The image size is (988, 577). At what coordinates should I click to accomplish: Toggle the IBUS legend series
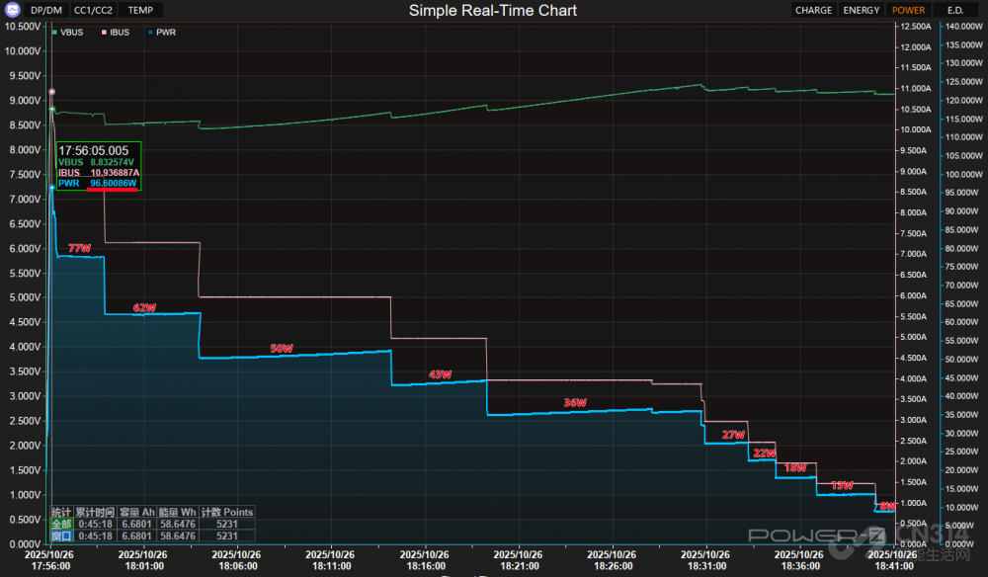click(x=118, y=33)
